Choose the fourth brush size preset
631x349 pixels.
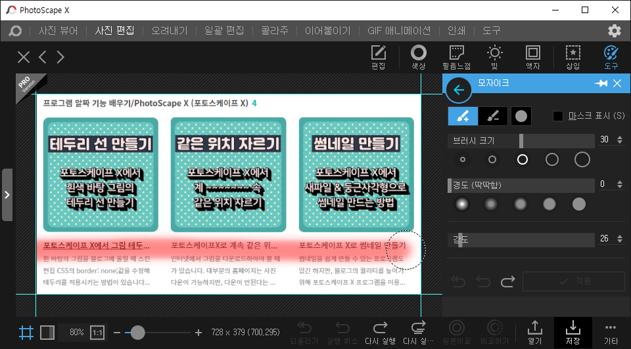coord(551,159)
